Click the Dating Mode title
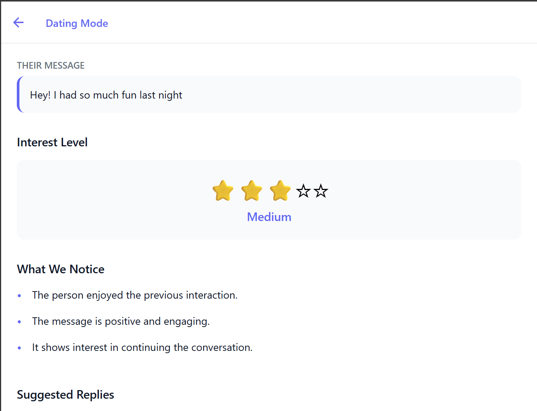Screen dimensions: 537x411 pos(77,23)
